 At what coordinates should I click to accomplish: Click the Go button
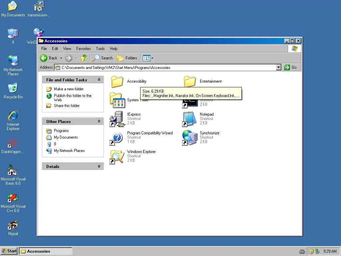[x=290, y=67]
